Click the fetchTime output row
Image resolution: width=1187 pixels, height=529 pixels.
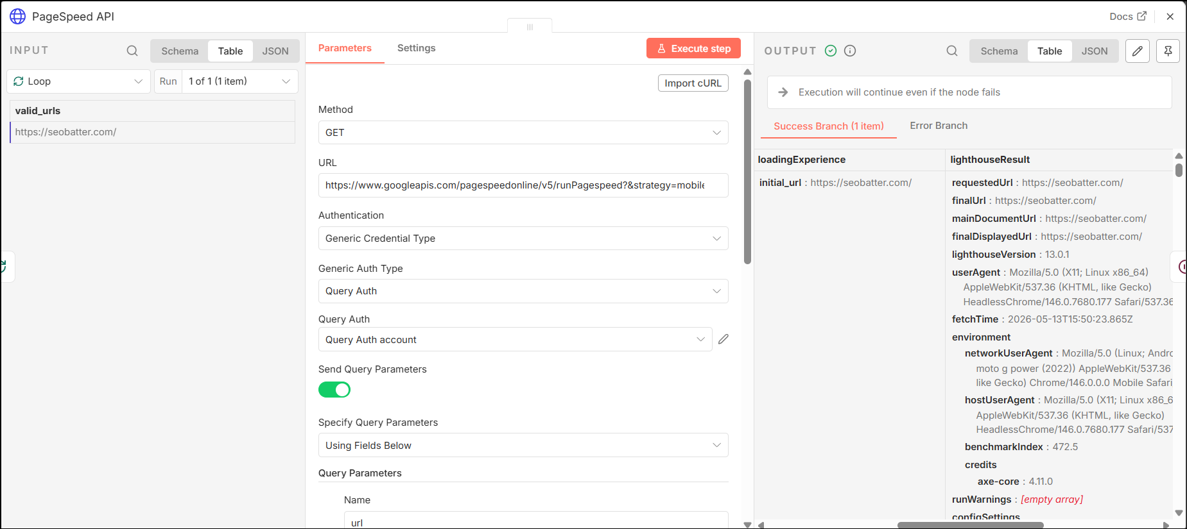1042,319
